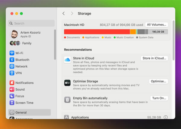Click the Network label text
Image resolution: width=181 pixels, height=129 pixels.
click(21, 66)
